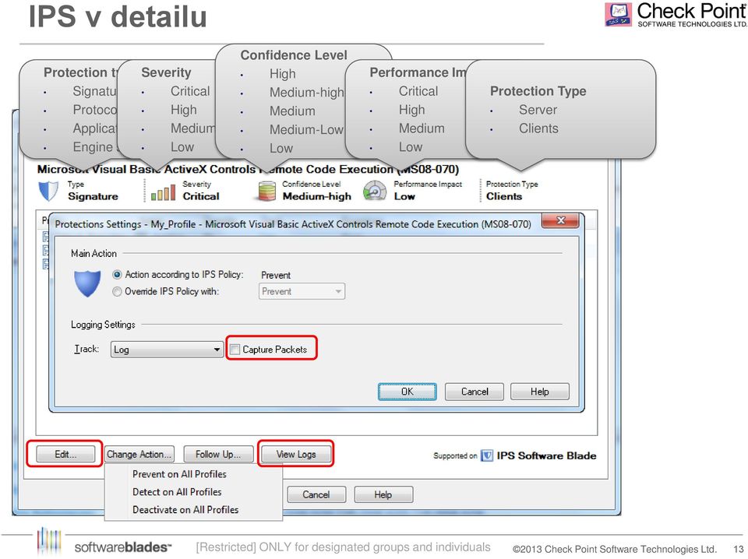Click the 'Logging Settings' section label
This screenshot has width=748, height=559.
tap(103, 325)
